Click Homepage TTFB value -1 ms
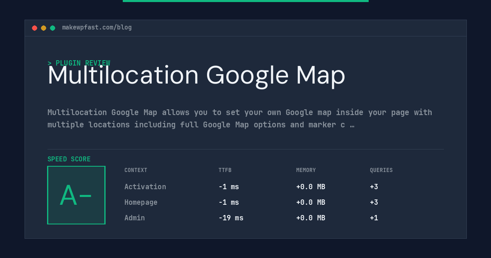 229,202
